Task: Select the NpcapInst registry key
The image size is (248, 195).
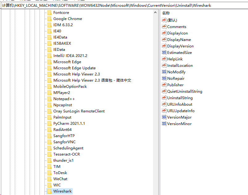Action: pyautogui.click(x=63, y=105)
